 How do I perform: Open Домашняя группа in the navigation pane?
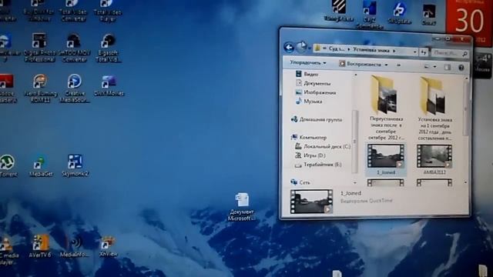click(317, 119)
